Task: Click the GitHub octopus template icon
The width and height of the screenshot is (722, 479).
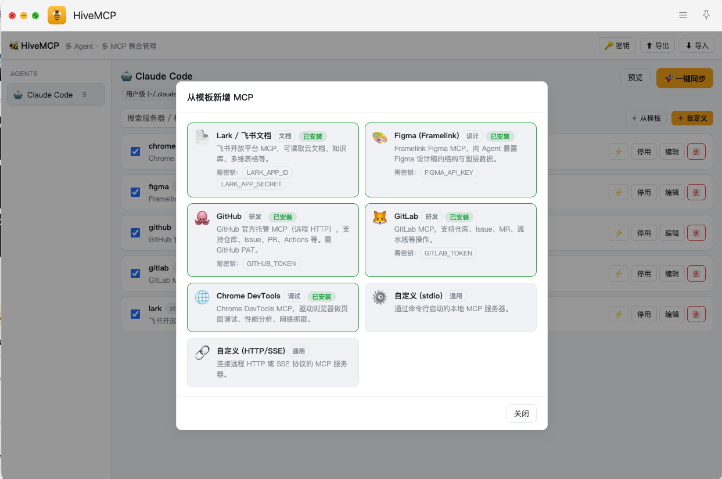Action: coord(202,218)
